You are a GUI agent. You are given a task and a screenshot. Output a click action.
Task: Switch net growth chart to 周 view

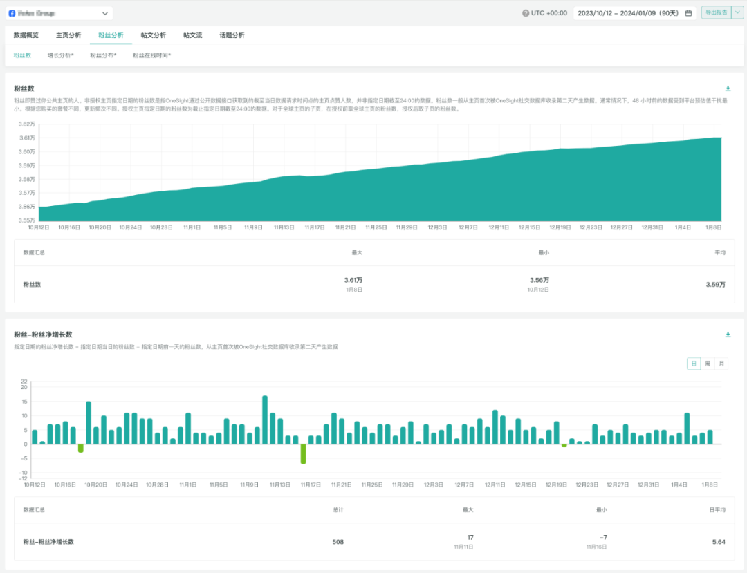tap(708, 364)
